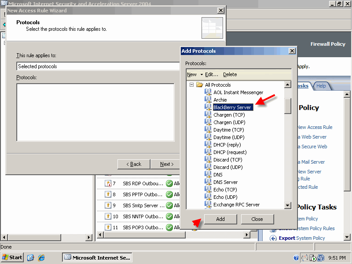Click the Discard (UDP) protocol icon
The width and height of the screenshot is (352, 264).
pos(208,167)
